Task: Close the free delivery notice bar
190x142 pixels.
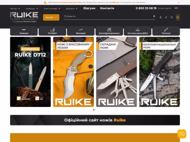Action: click(179, 2)
